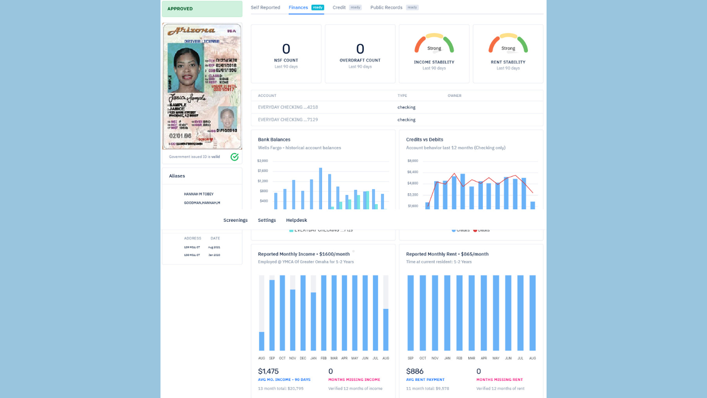Screen dimensions: 707x398
Task: Click the ready badge beside Finances
Action: (x=318, y=8)
